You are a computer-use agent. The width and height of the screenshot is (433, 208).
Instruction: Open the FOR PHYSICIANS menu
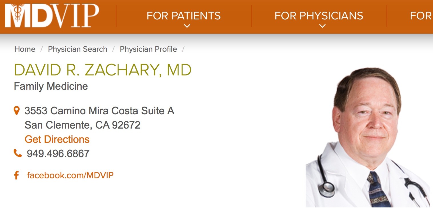(319, 16)
